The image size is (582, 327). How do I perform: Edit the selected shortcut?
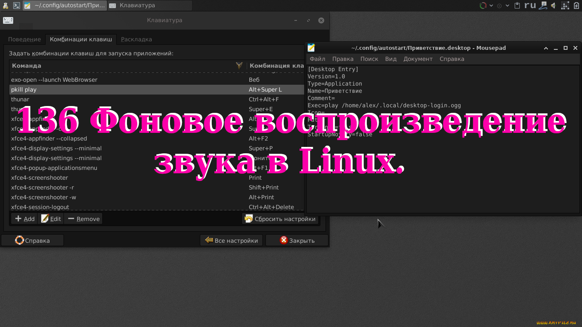click(x=51, y=219)
